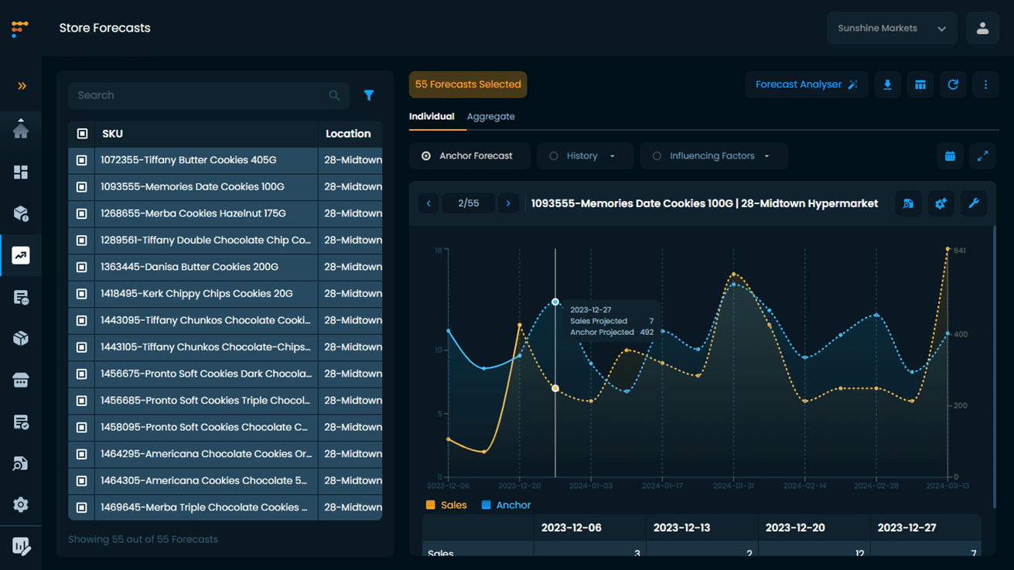The height and width of the screenshot is (570, 1014).
Task: Open the Sunshine Markets dropdown
Action: click(892, 29)
